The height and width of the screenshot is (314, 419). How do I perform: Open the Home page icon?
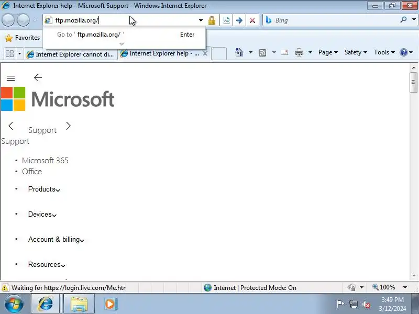pos(239,52)
